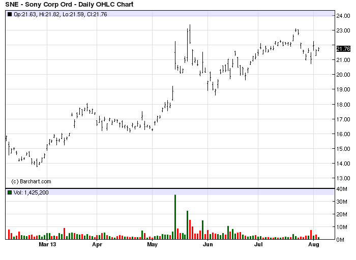Screen dimensions: 356x260
Task: Click the 'Aug' date axis label
Action: point(314,245)
